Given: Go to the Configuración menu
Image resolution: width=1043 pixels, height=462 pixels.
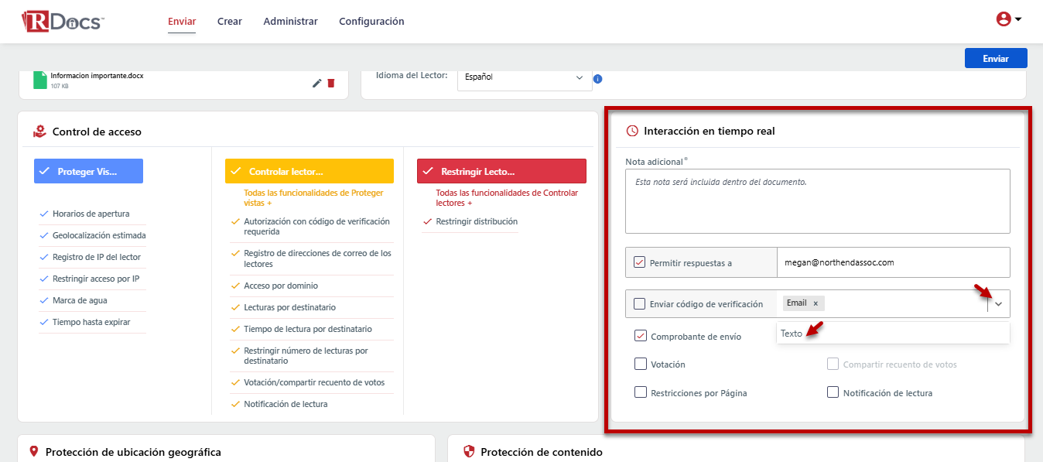Looking at the screenshot, I should point(371,22).
